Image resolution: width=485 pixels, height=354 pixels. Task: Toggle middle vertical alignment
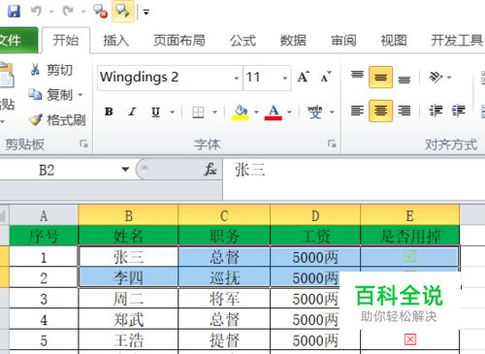pyautogui.click(x=380, y=78)
